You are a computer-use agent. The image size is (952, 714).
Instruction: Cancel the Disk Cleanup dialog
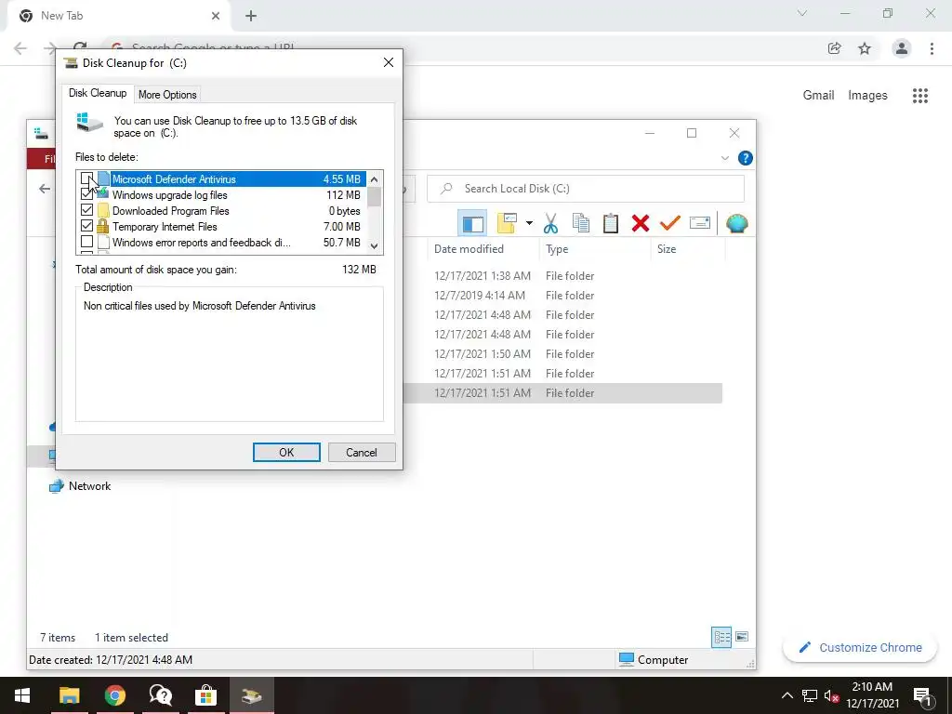[x=362, y=453]
